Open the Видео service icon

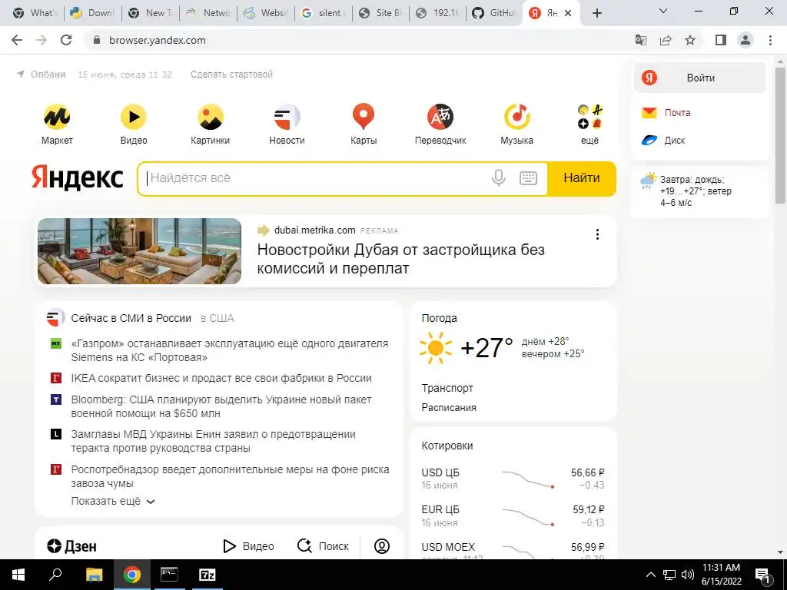tap(134, 117)
